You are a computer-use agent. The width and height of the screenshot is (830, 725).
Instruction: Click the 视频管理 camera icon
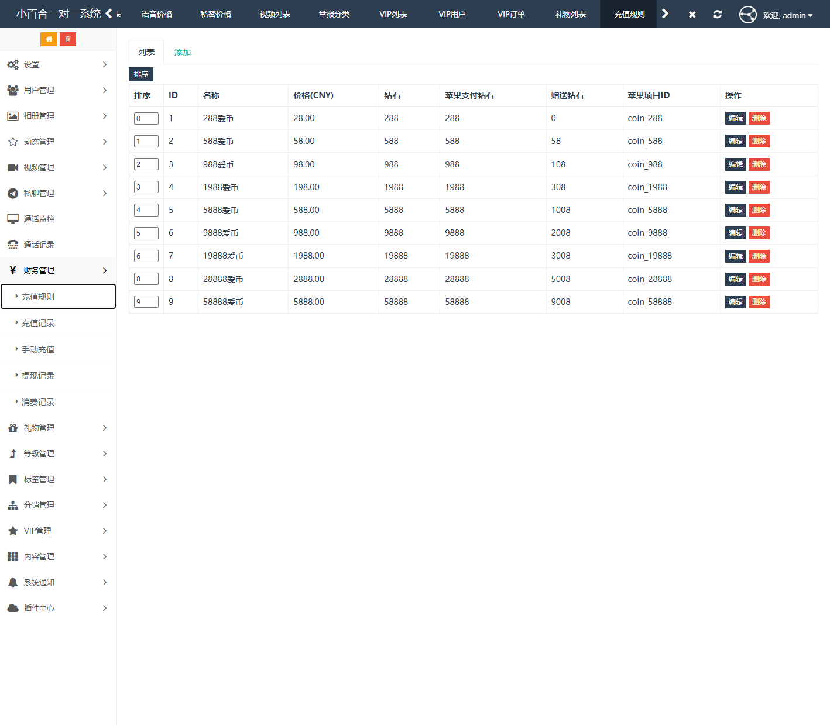point(13,167)
